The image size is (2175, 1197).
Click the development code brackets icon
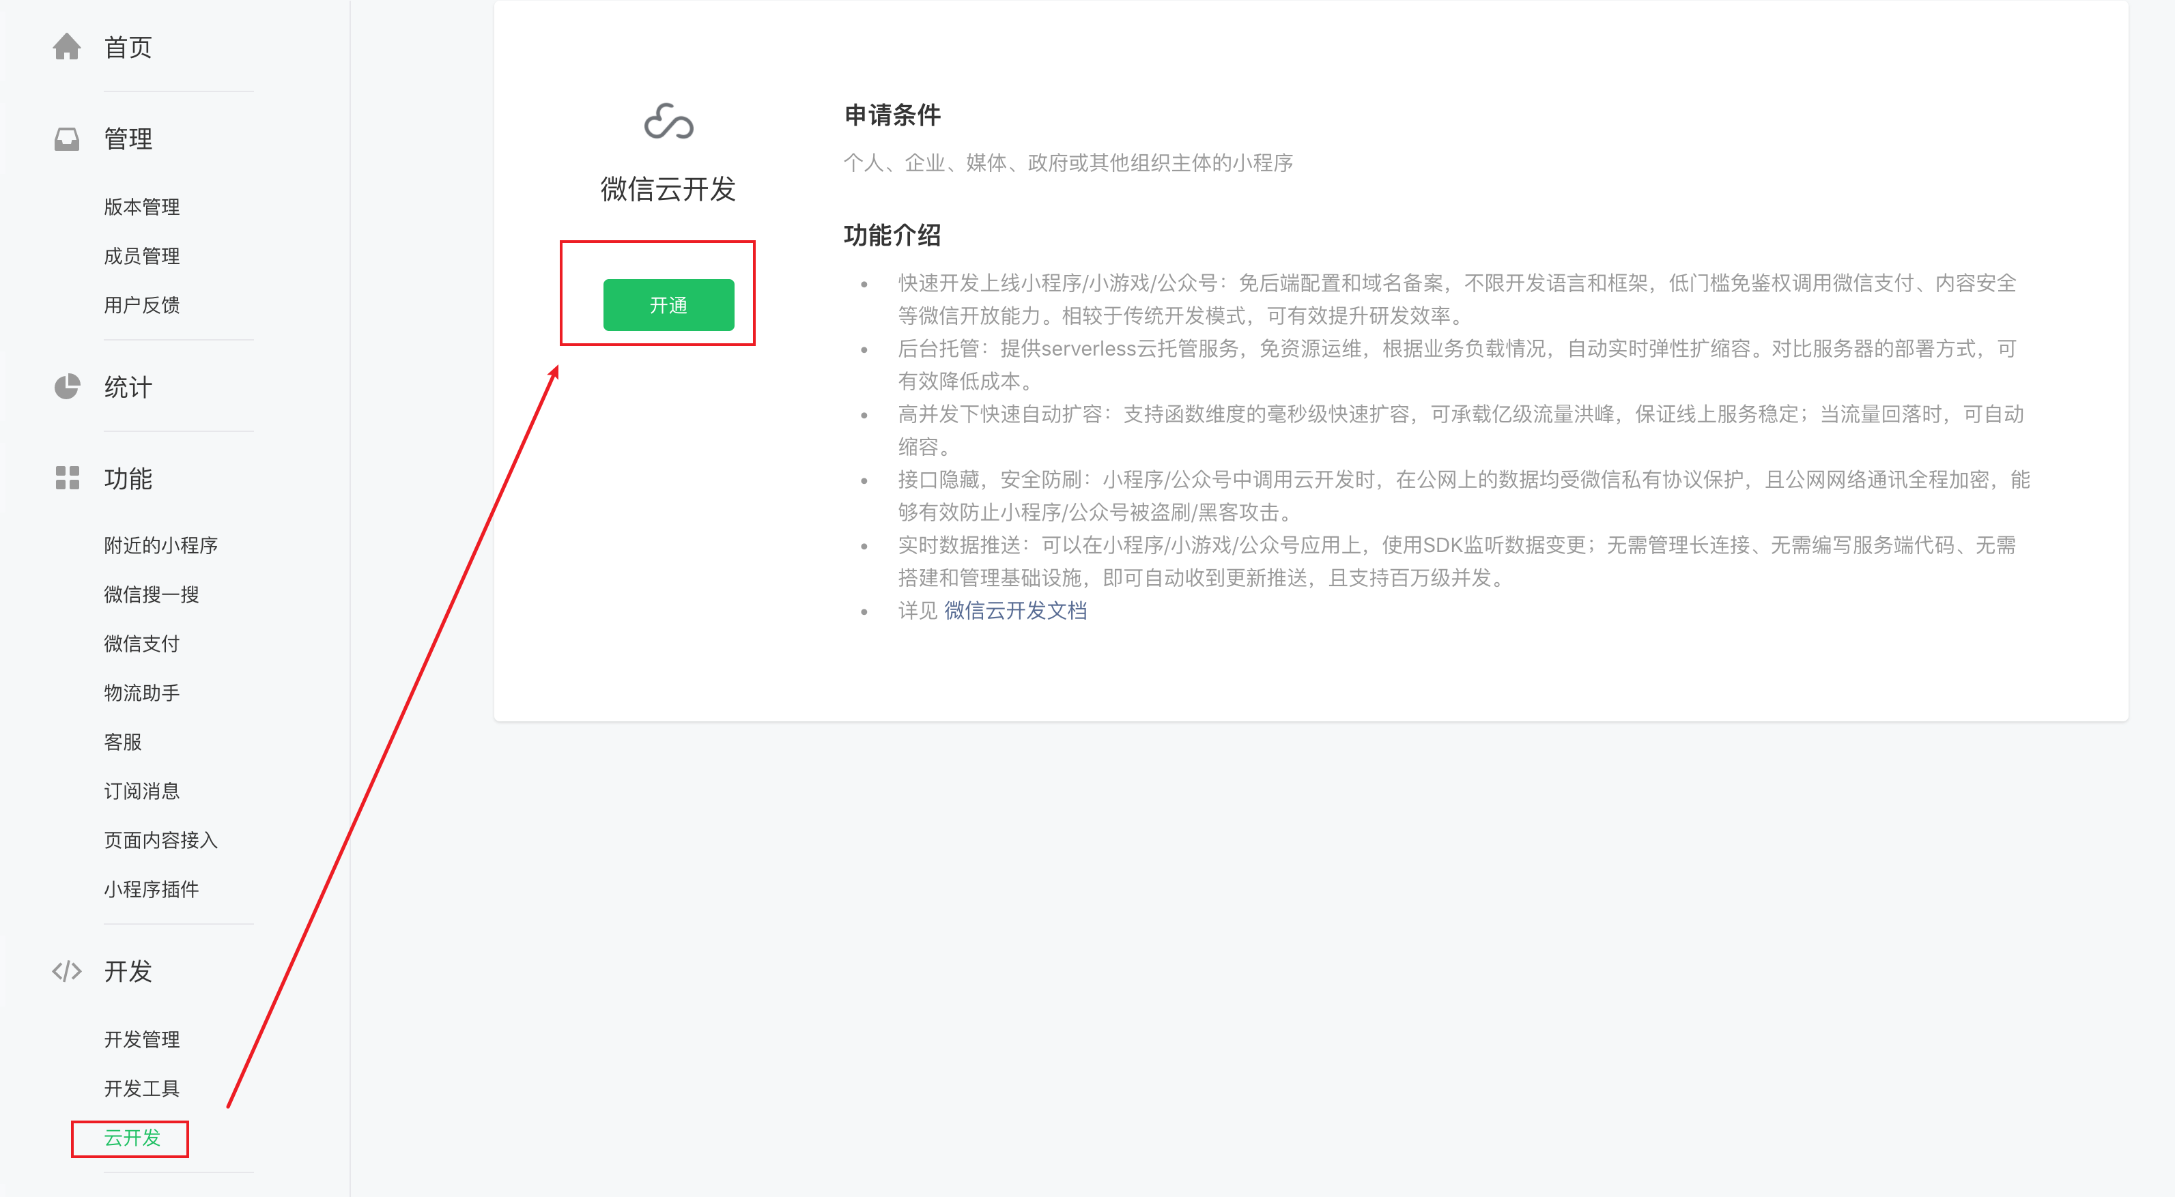[x=67, y=970]
